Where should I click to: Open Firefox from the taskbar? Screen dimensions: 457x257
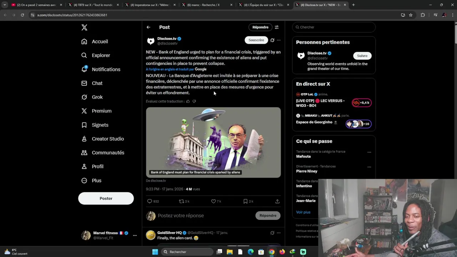[282, 252]
